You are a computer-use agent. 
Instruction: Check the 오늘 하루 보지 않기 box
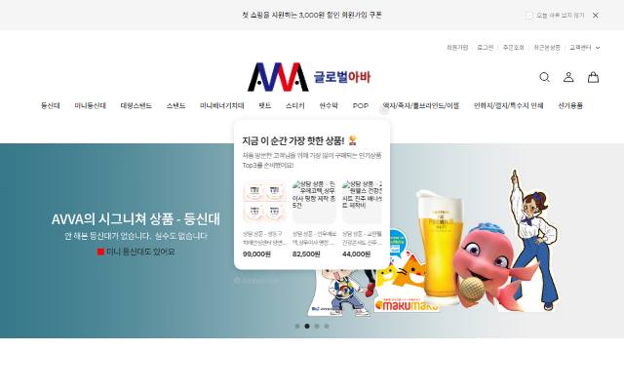[529, 16]
